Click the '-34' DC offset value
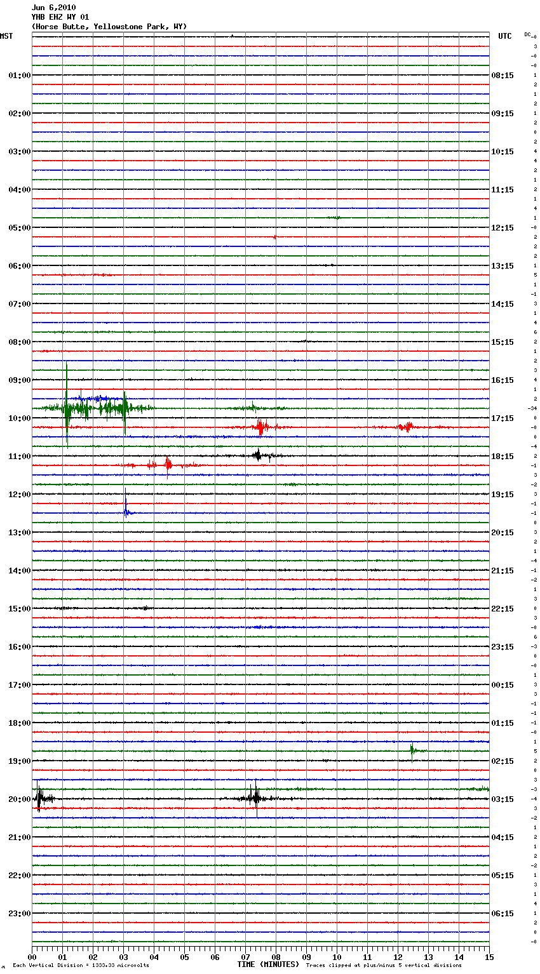The width and height of the screenshot is (540, 974). tap(532, 408)
